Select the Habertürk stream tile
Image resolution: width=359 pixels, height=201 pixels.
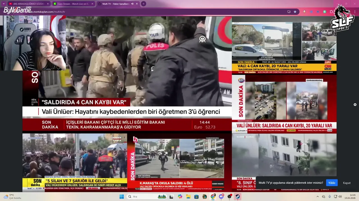coord(75,162)
